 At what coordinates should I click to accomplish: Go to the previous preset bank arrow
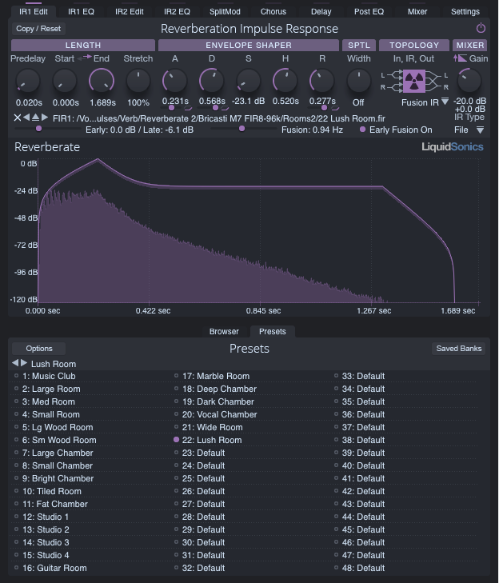[15, 363]
